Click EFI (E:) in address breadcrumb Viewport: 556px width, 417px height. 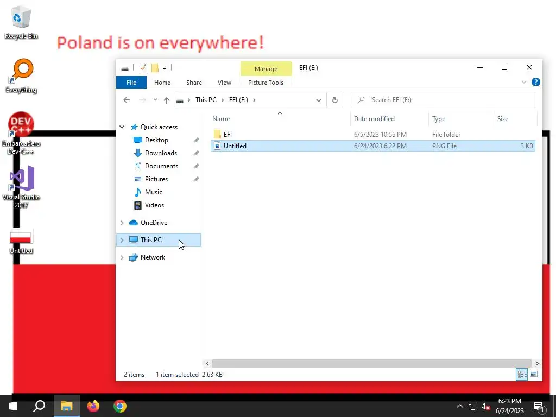click(239, 100)
